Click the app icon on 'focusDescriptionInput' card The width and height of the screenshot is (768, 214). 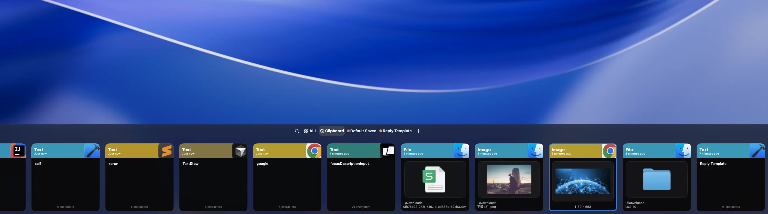pyautogui.click(x=388, y=151)
